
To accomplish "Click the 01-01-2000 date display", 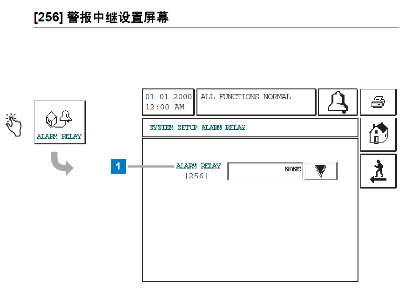I will pyautogui.click(x=169, y=97).
